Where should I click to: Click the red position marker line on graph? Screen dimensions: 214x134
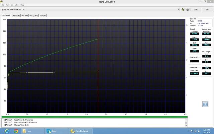(98, 66)
